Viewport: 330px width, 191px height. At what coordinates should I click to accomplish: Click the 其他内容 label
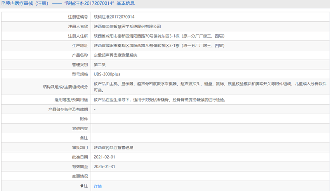(x=80, y=128)
